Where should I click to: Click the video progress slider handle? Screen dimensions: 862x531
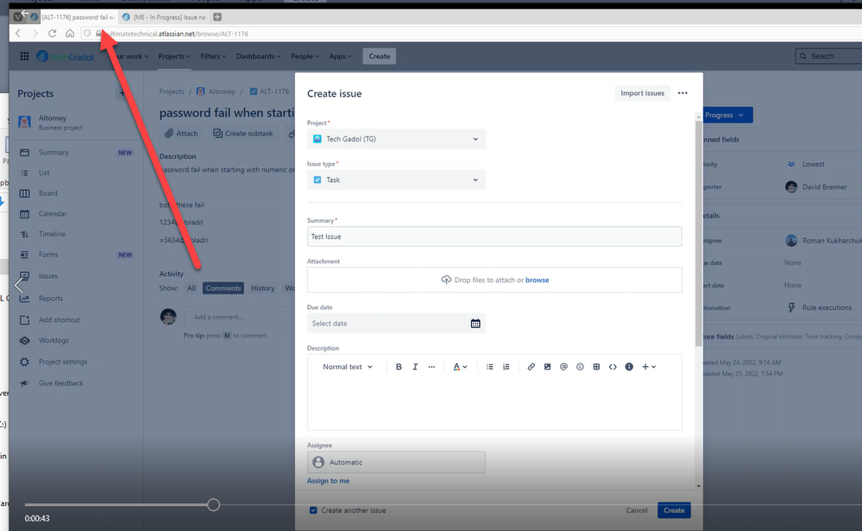coord(213,504)
